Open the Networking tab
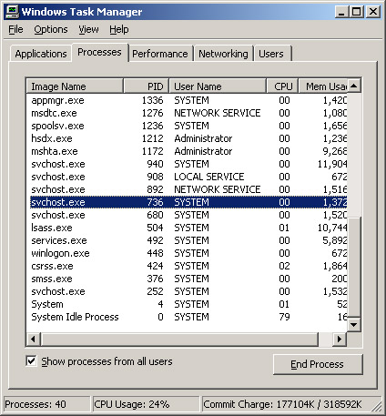 (223, 54)
